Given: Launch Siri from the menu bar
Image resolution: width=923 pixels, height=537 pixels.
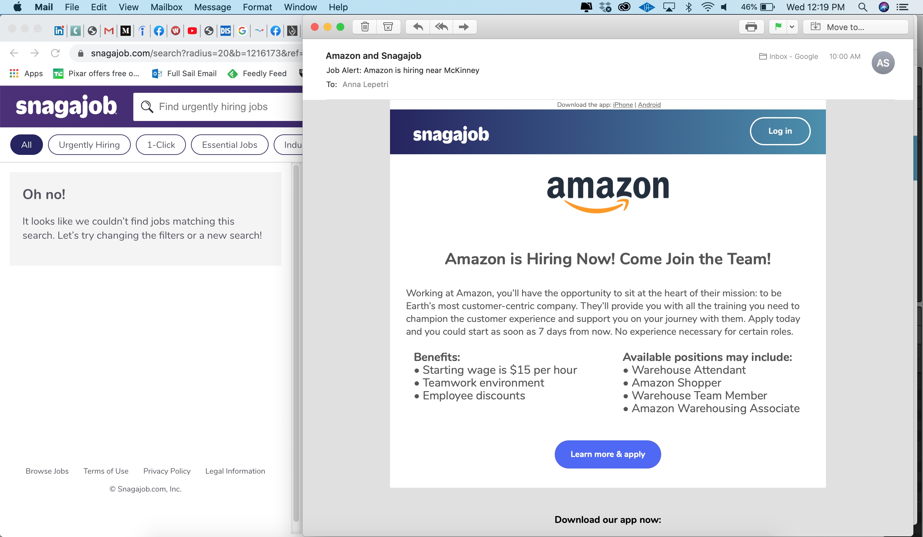Looking at the screenshot, I should pyautogui.click(x=884, y=7).
